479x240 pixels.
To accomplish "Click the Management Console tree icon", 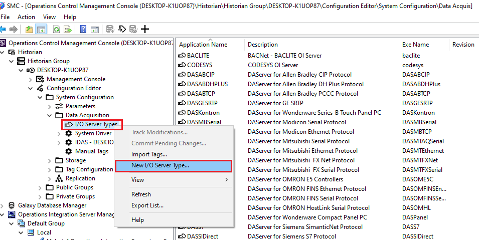I will 40,79.
